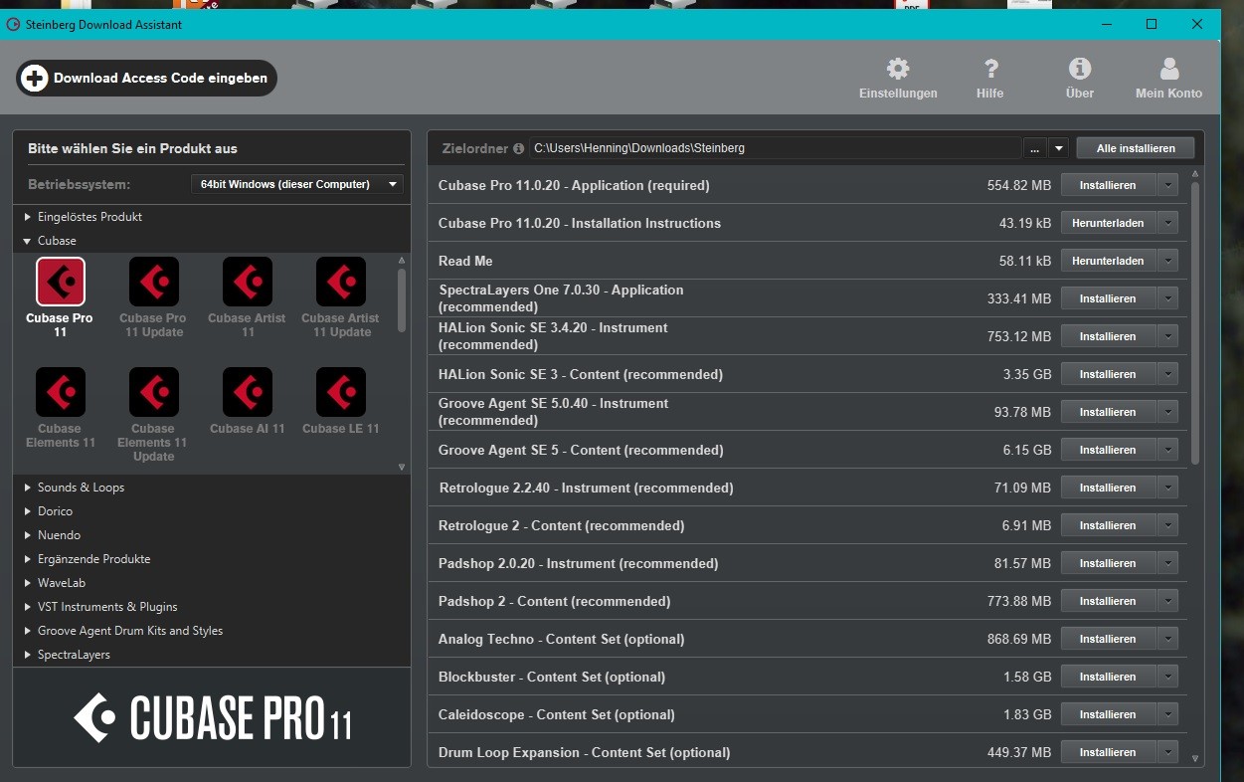Open dropdown arrow beside Read Me Herunterladen
Image resolution: width=1244 pixels, height=782 pixels.
point(1167,261)
